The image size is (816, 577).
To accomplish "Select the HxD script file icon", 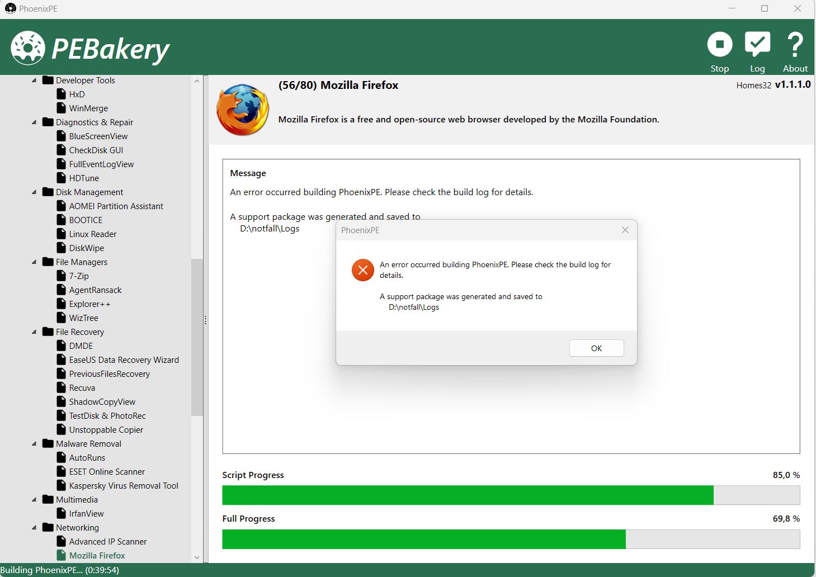I will [x=62, y=94].
